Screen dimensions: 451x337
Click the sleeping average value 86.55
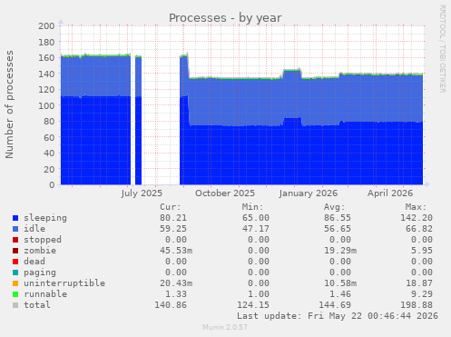point(338,218)
